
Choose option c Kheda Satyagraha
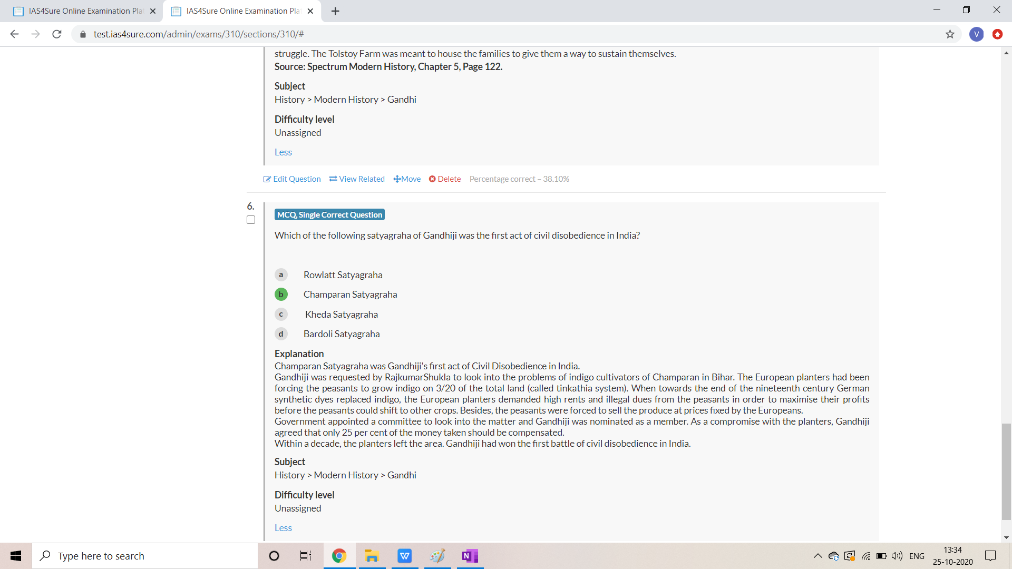[x=281, y=315]
